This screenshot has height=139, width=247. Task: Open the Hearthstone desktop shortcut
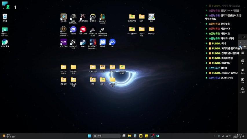click(63, 17)
